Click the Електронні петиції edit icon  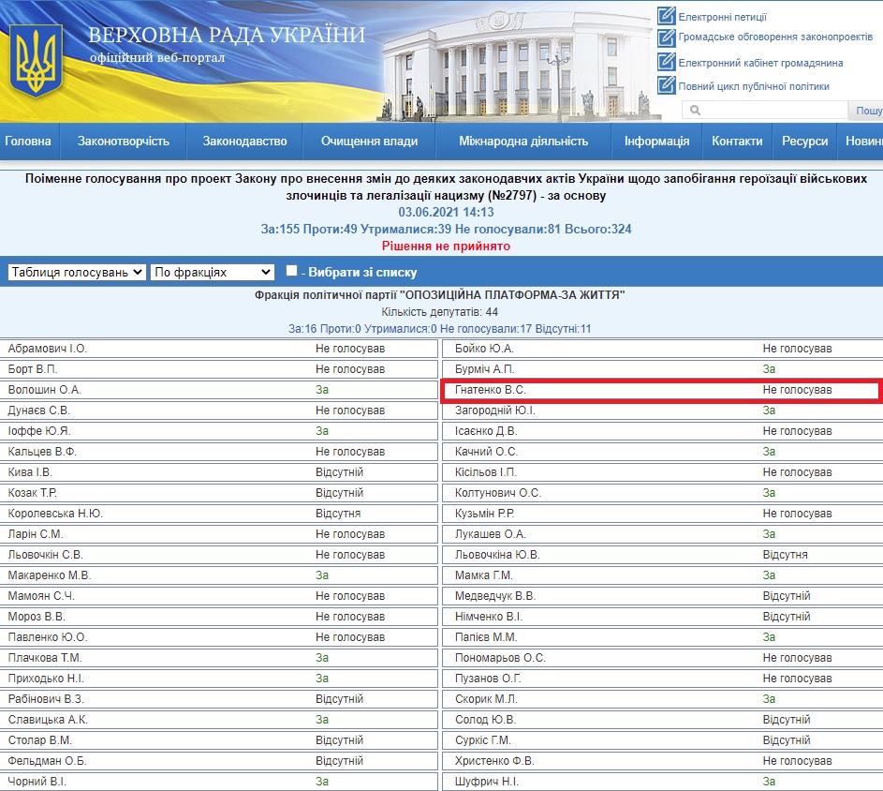pyautogui.click(x=666, y=16)
